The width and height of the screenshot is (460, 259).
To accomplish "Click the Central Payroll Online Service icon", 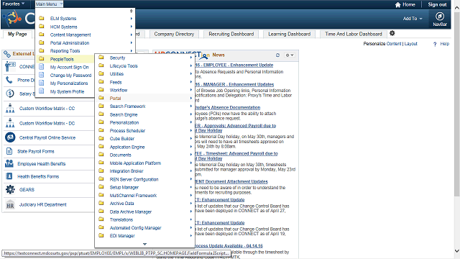I will [x=10, y=137].
